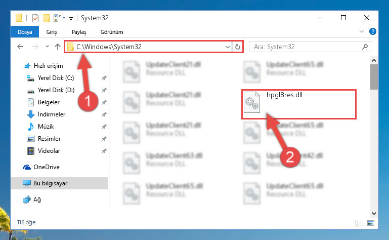Click the Back navigation arrow
Image resolution: width=389 pixels, height=240 pixels.
(x=20, y=47)
